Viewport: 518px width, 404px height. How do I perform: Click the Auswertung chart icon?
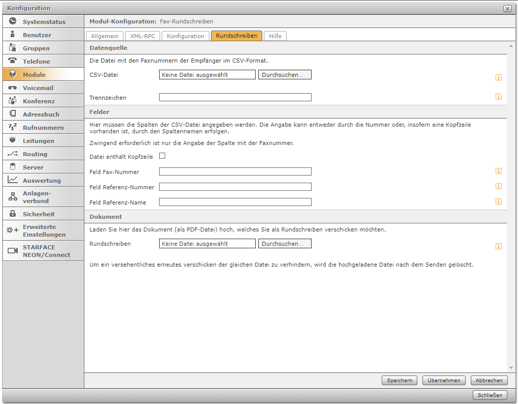(13, 180)
